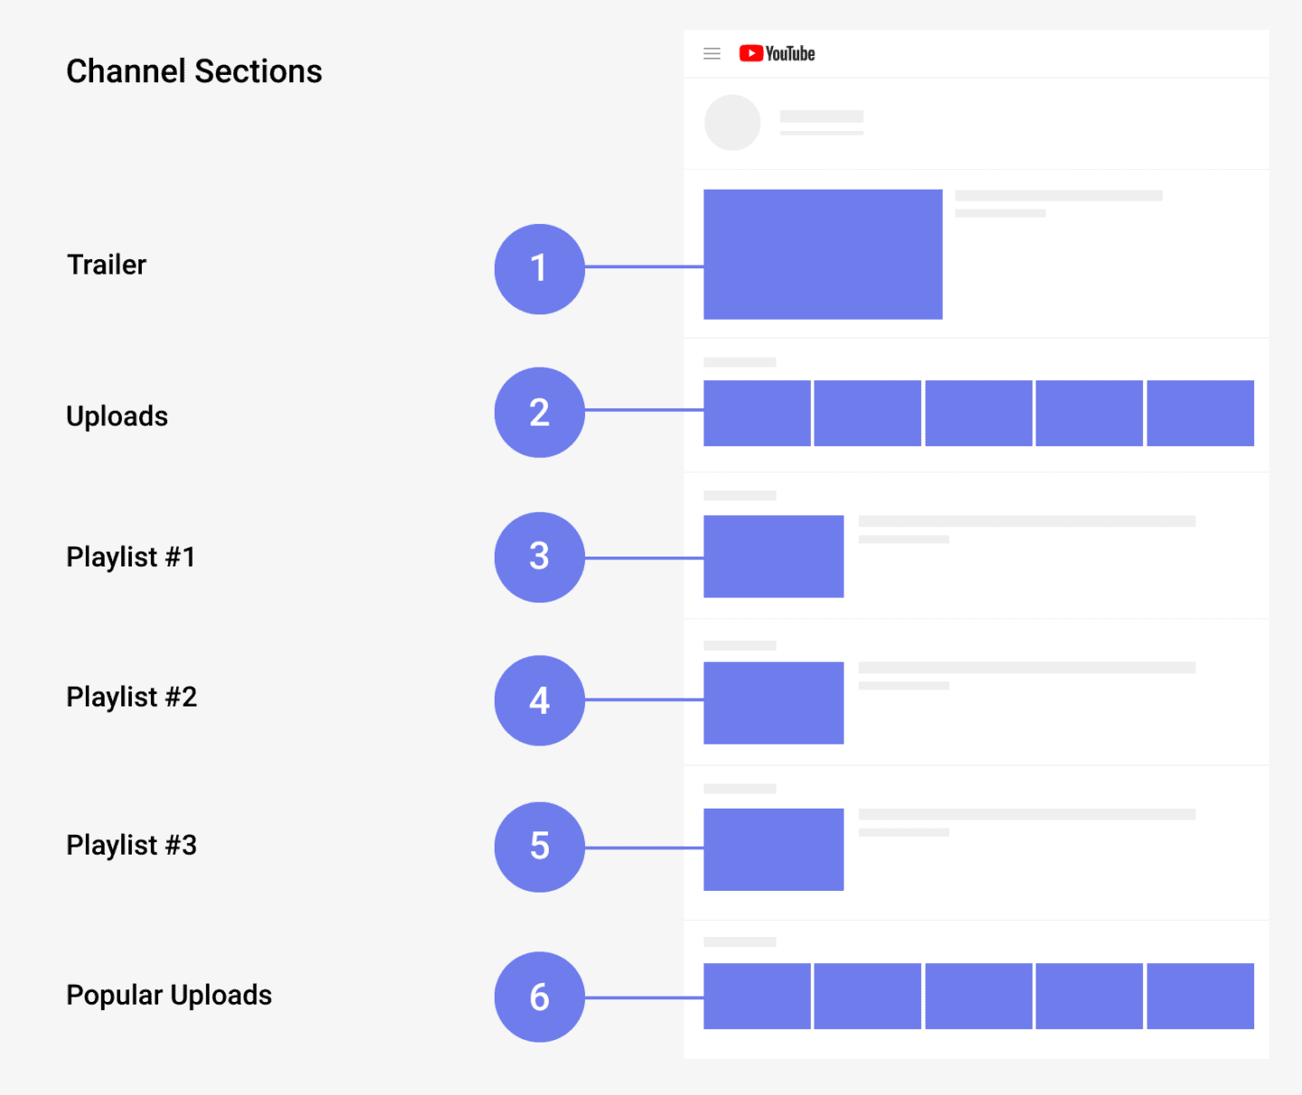Open the middle Popular Uploads thumbnail
1302x1095 pixels.
[x=978, y=996]
